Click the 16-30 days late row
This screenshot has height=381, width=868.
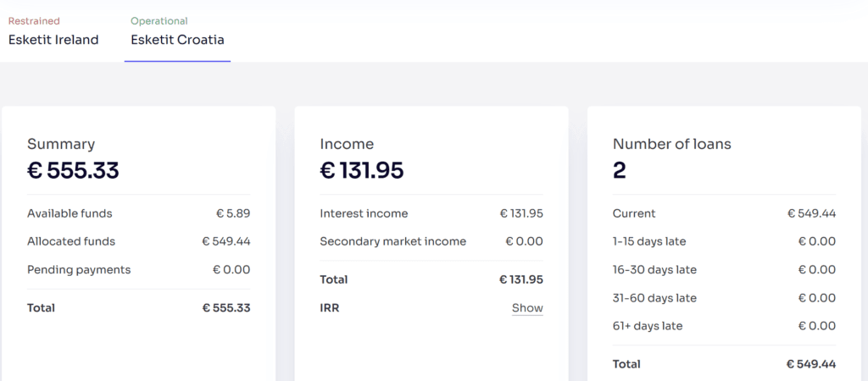(724, 270)
